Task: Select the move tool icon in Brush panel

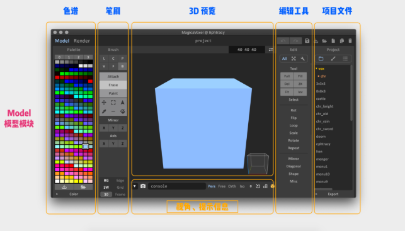Action: pos(104,103)
